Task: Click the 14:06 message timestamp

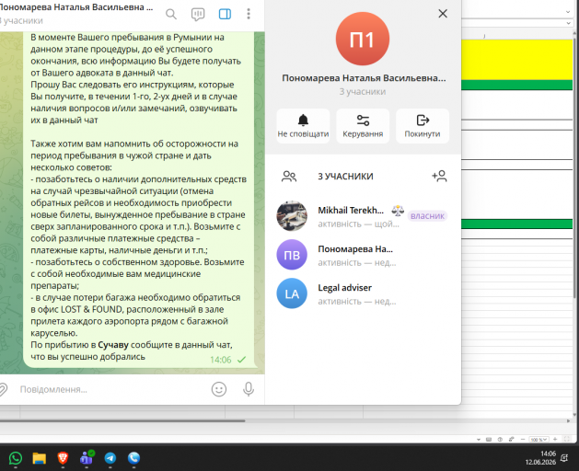Action: click(x=220, y=360)
